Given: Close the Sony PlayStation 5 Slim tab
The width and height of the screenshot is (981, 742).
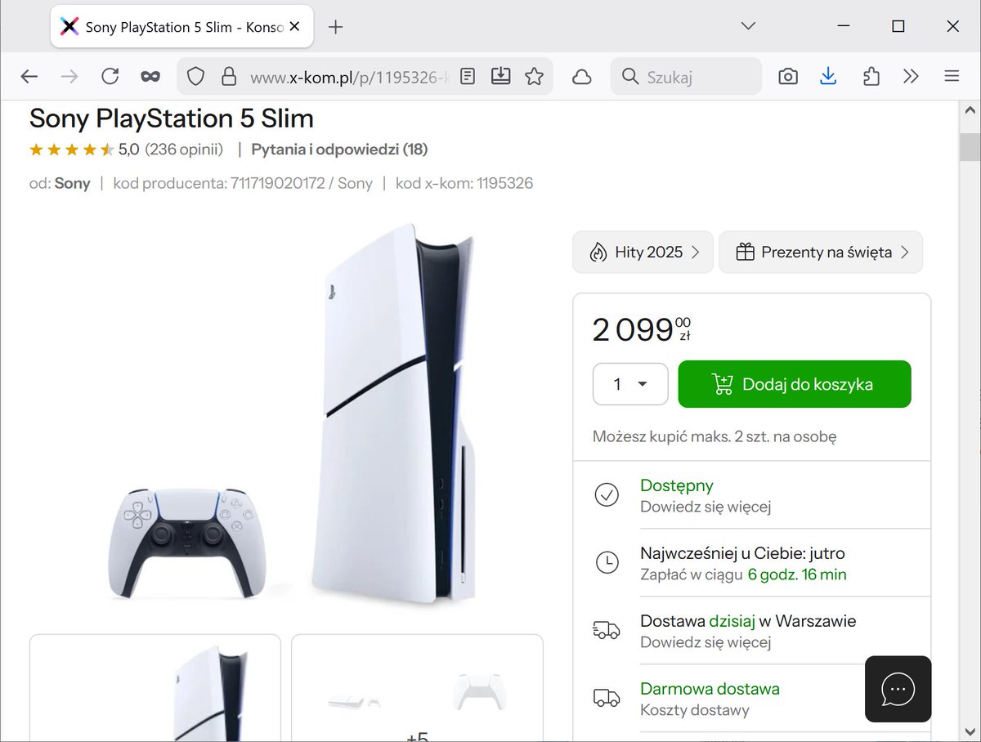Looking at the screenshot, I should [295, 26].
